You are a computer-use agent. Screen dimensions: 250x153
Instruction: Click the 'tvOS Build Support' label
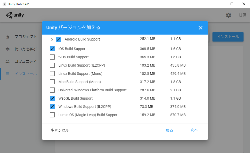pyautogui.click(x=73, y=57)
